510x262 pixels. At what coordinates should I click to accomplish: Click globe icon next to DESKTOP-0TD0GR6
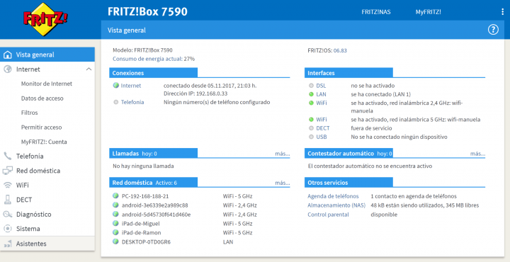[x=115, y=241]
